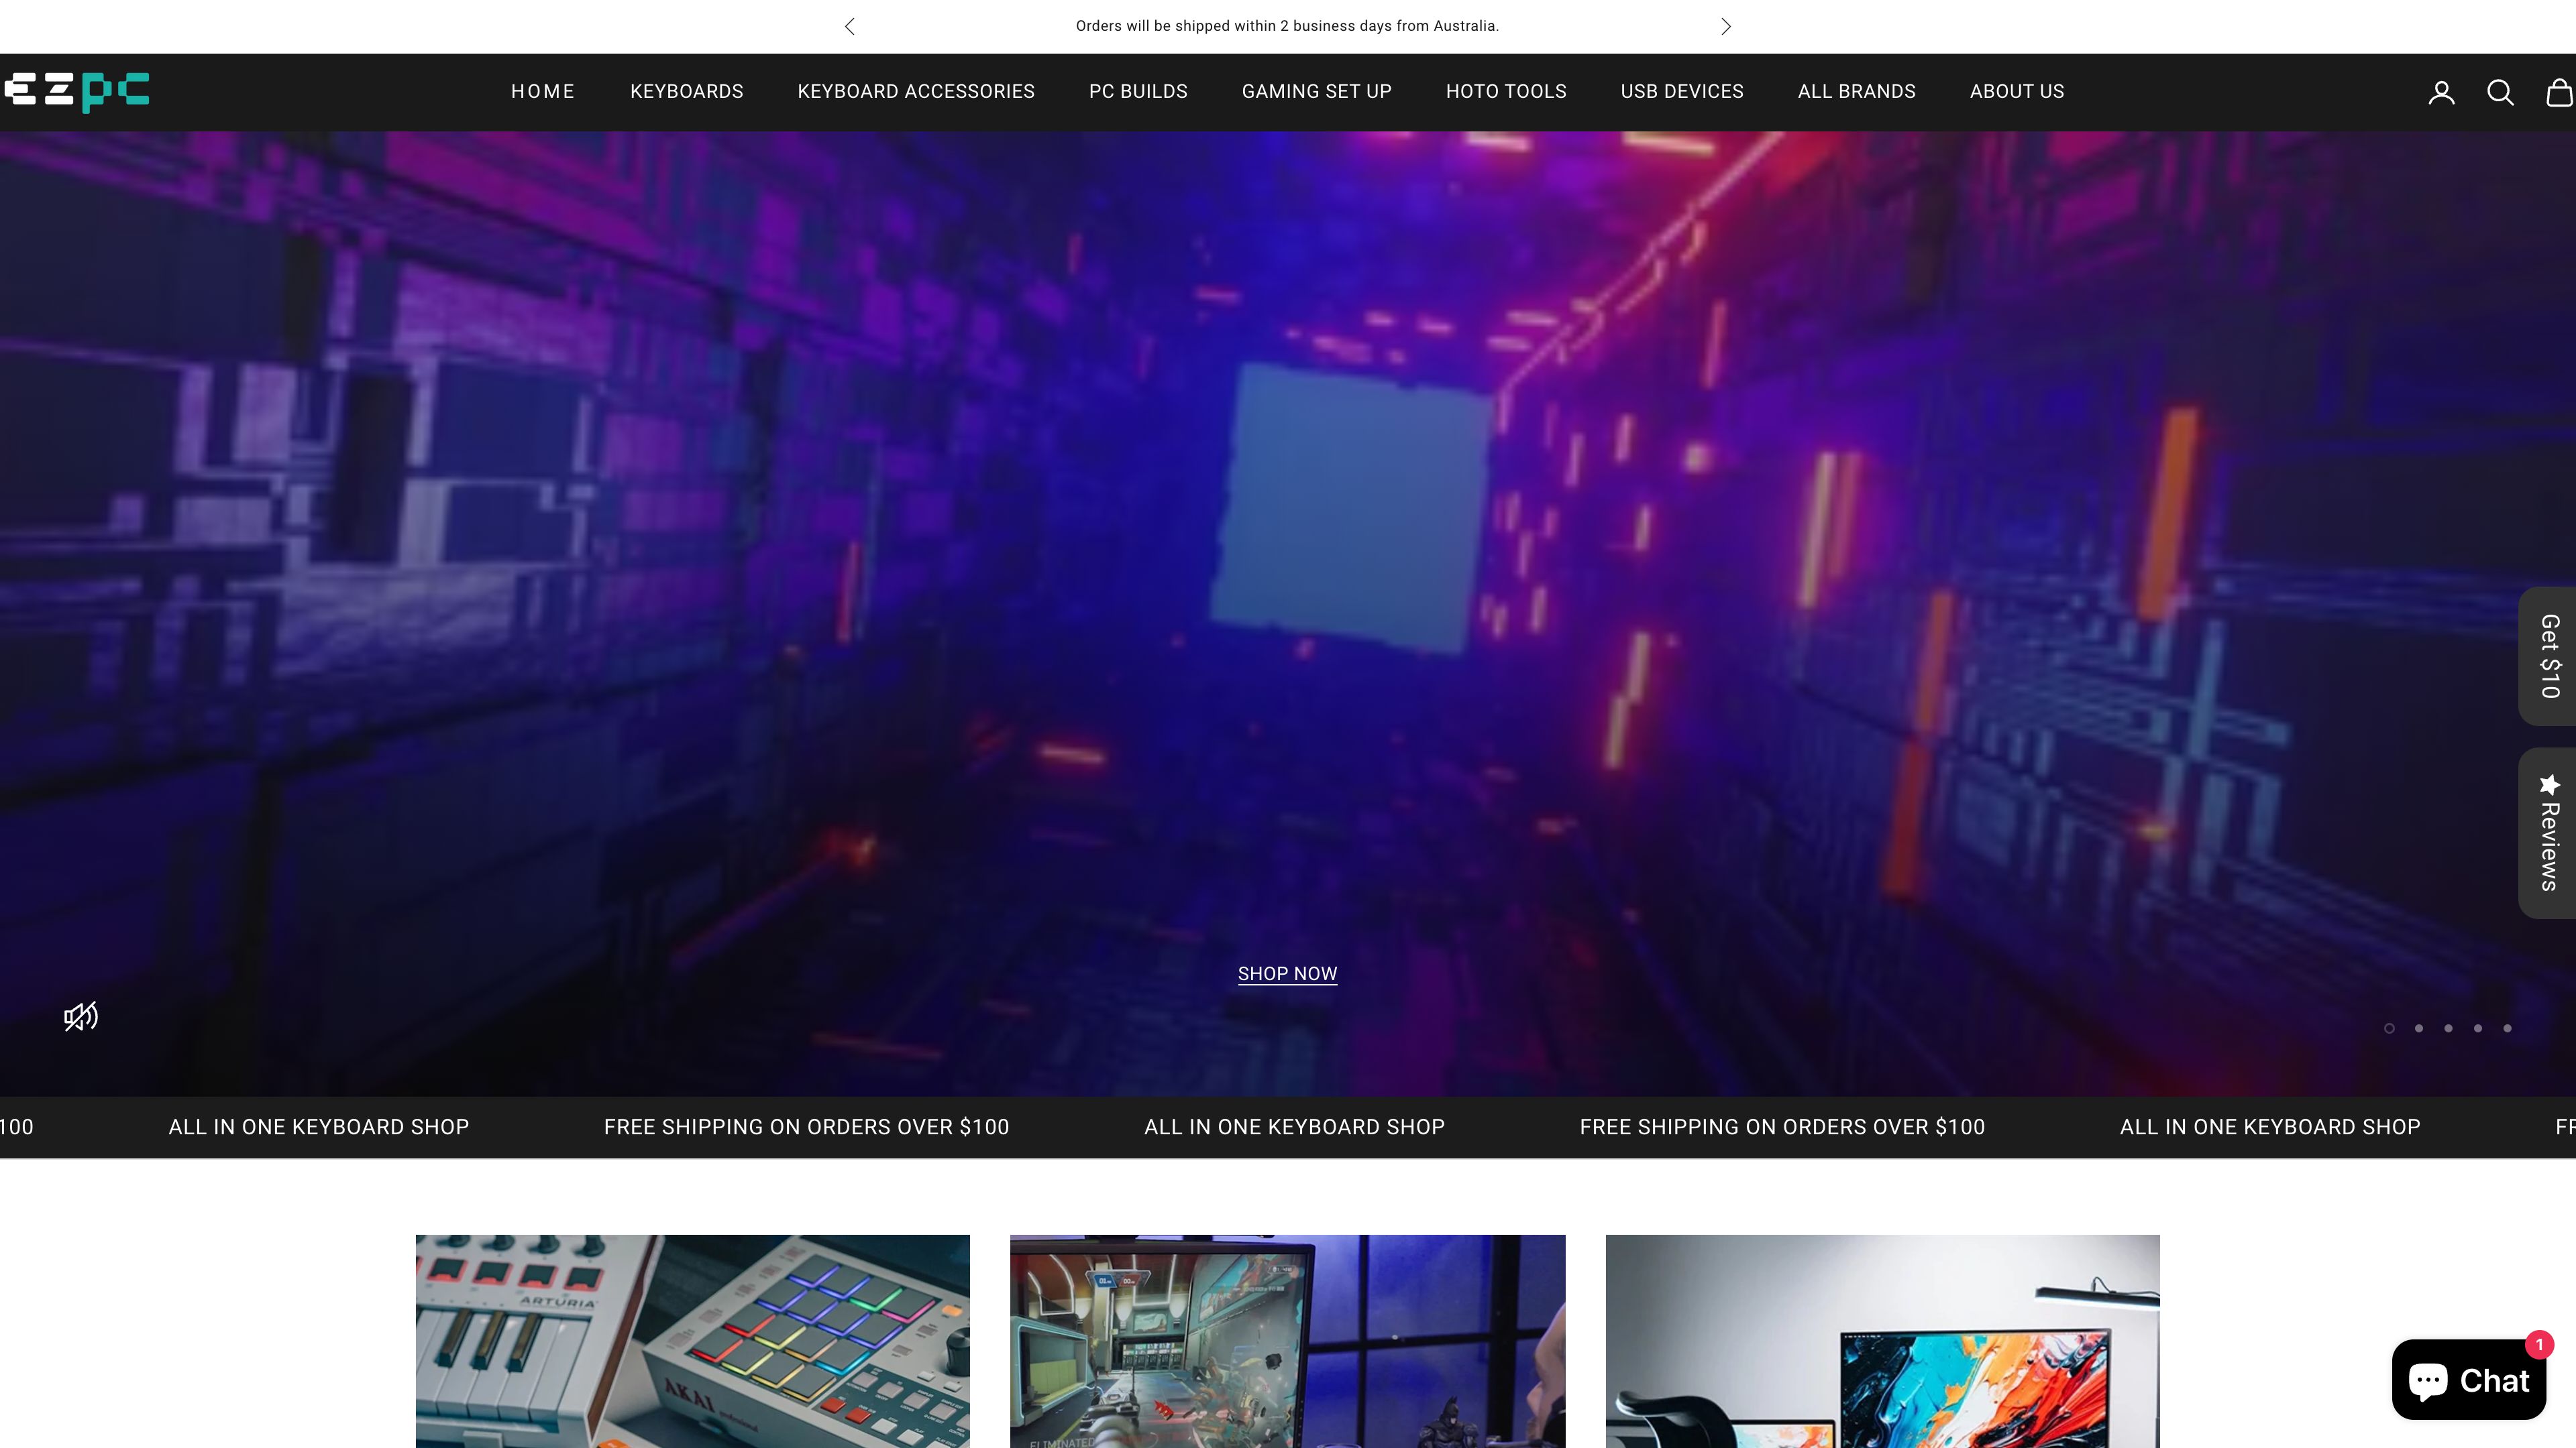
Task: Select third slideshow dot
Action: (2448, 1028)
